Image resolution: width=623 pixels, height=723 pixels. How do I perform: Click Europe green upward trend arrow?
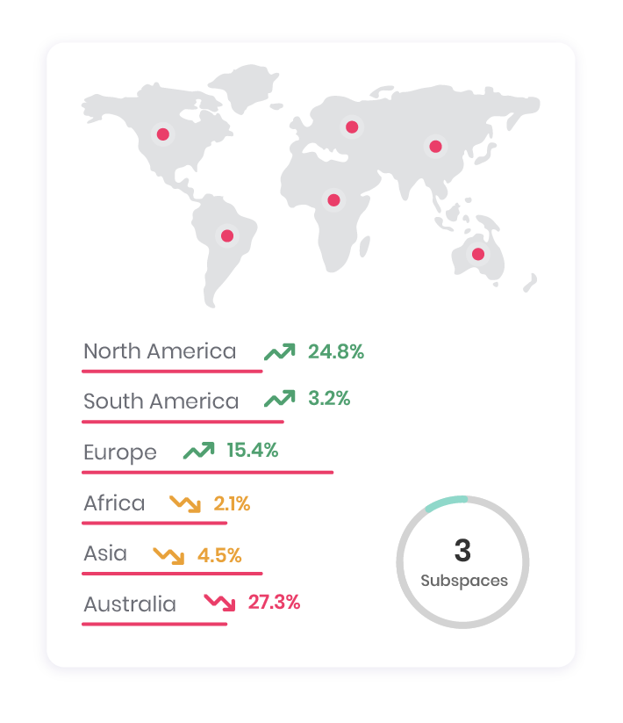tap(198, 452)
